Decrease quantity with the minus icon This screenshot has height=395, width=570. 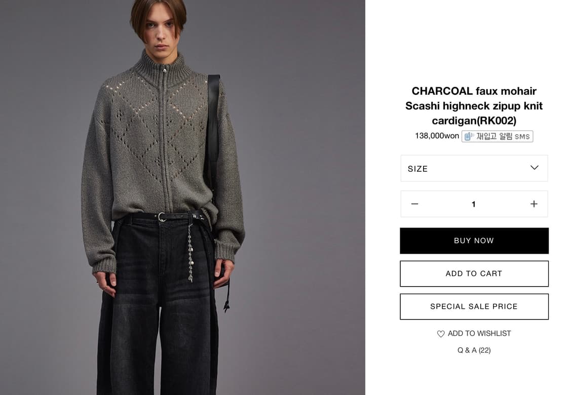[x=415, y=204]
